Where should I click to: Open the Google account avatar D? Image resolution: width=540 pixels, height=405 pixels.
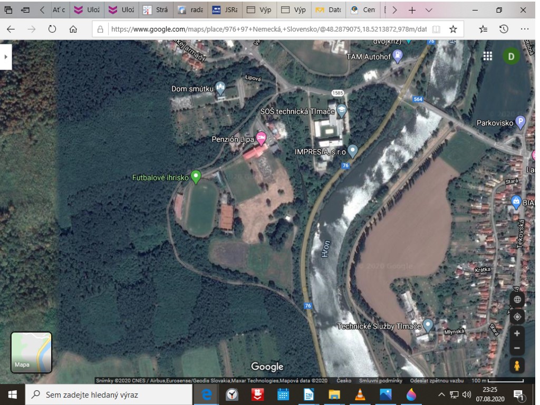pyautogui.click(x=510, y=56)
